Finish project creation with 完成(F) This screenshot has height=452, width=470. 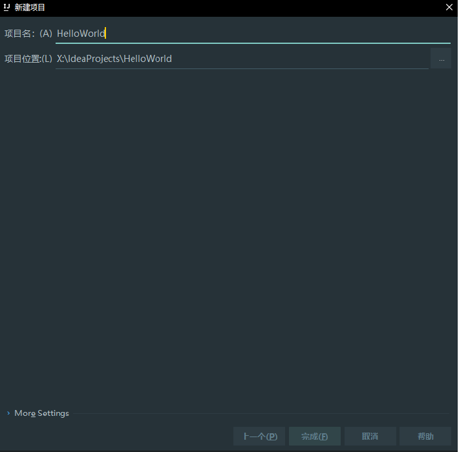tap(315, 436)
